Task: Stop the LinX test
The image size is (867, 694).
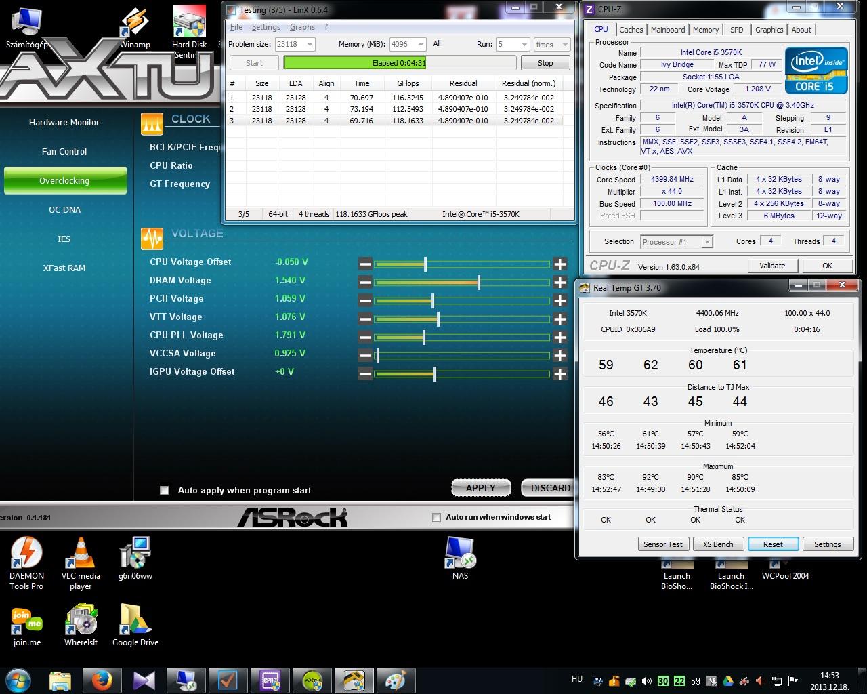Action: tap(545, 63)
